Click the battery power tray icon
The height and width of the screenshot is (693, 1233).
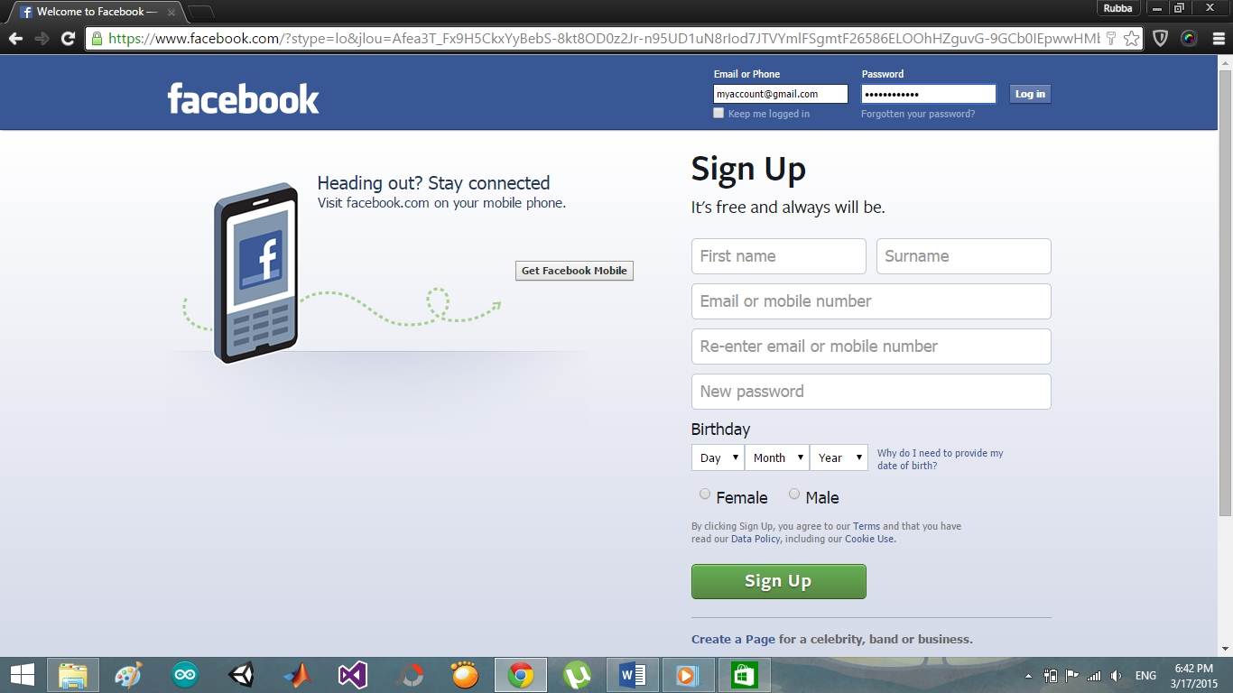1051,675
